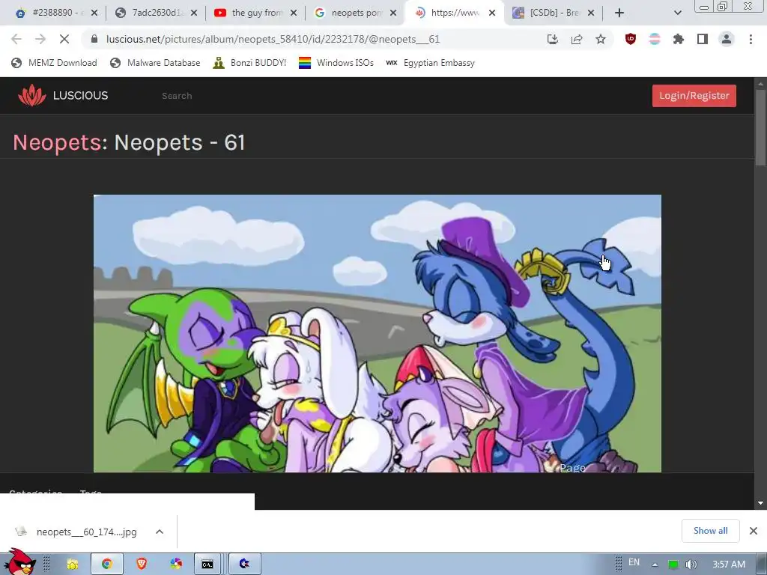
Task: Open the pink Neopets album link
Action: (57, 143)
